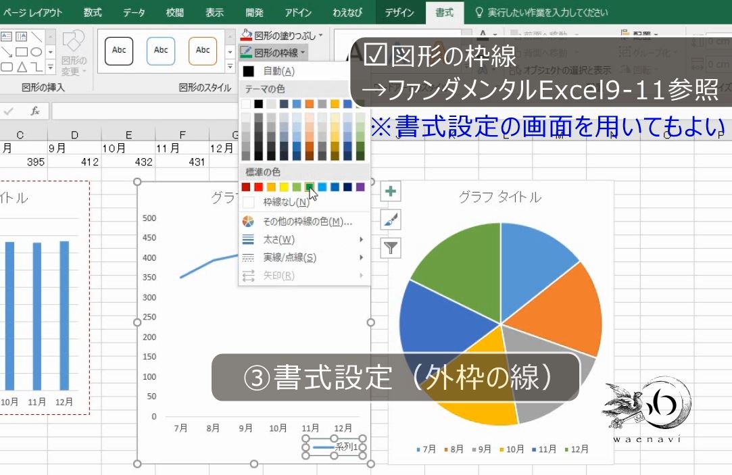
Task: Select light green standard color swatch
Action: [297, 187]
